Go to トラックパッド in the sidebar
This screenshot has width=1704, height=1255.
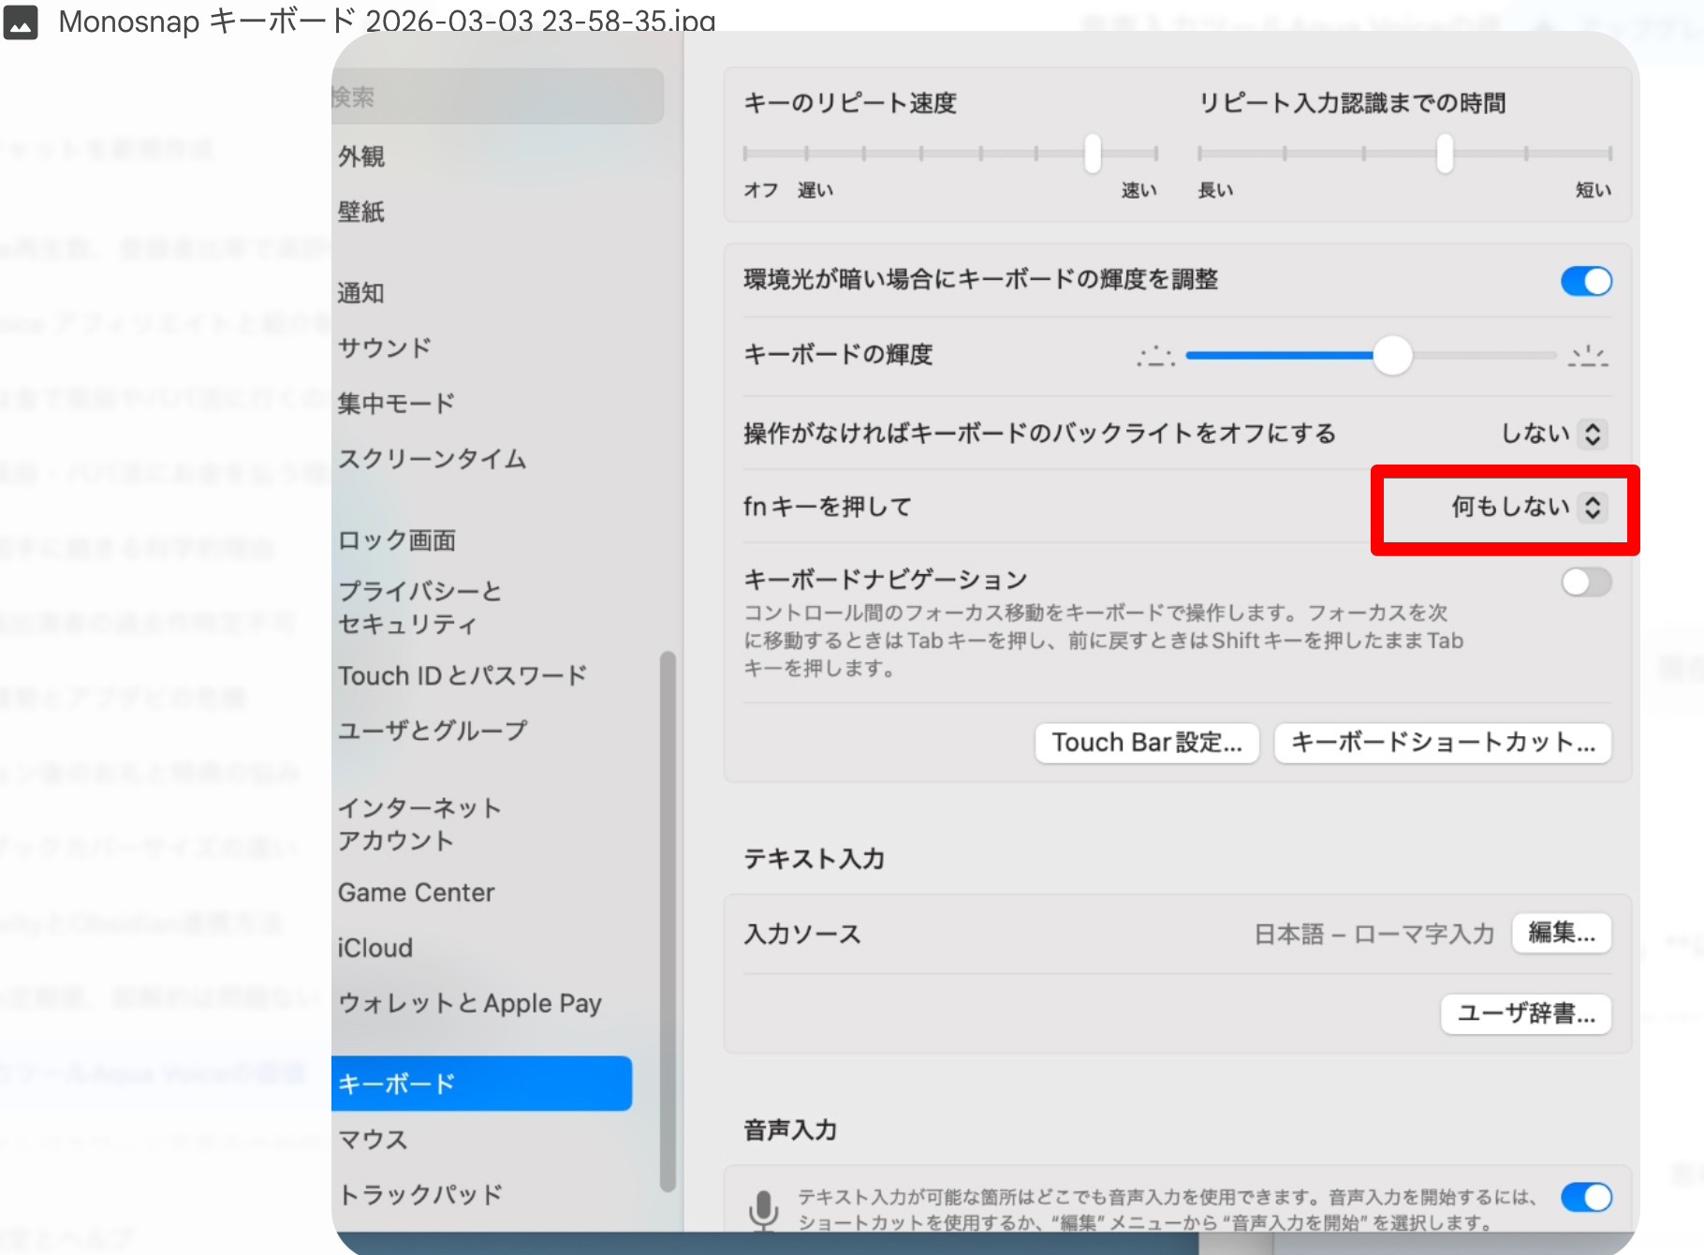[x=420, y=1195]
